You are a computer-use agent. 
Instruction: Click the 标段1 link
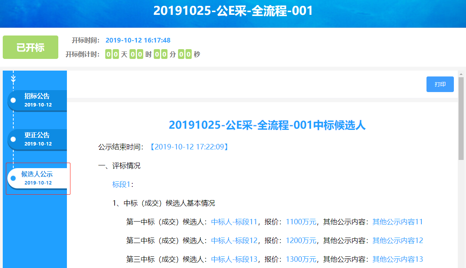click(121, 185)
